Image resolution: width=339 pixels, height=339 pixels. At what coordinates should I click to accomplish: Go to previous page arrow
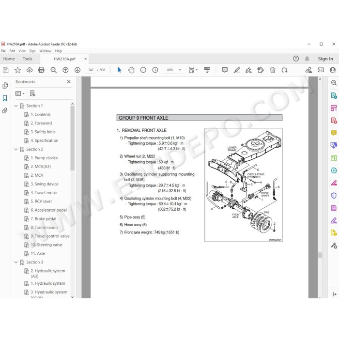pos(65,70)
